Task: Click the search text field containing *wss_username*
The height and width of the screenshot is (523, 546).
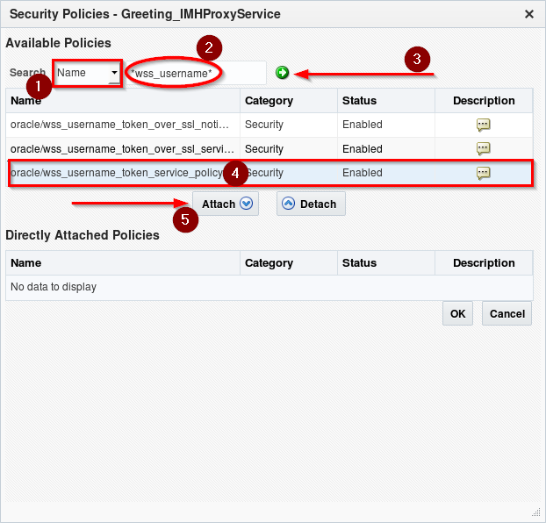Action: [x=195, y=73]
